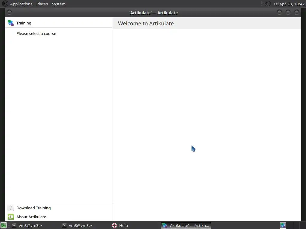Click the Help lifebuoy icon in the taskbar

point(114,225)
